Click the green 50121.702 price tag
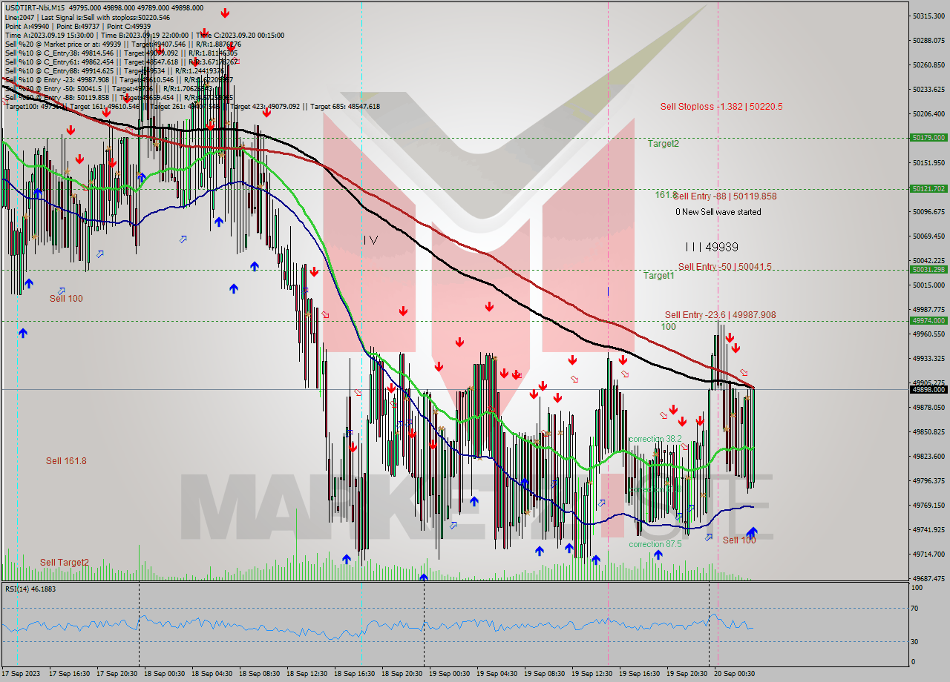Viewport: 950px width, 682px height. pos(928,189)
